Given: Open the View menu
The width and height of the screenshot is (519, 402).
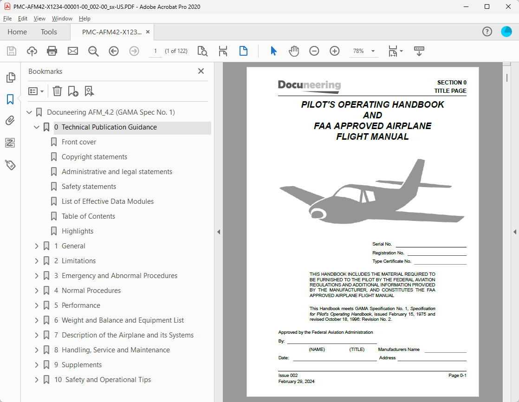Looking at the screenshot, I should click(x=39, y=19).
